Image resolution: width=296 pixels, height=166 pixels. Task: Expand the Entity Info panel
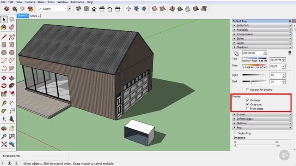pyautogui.click(x=234, y=25)
